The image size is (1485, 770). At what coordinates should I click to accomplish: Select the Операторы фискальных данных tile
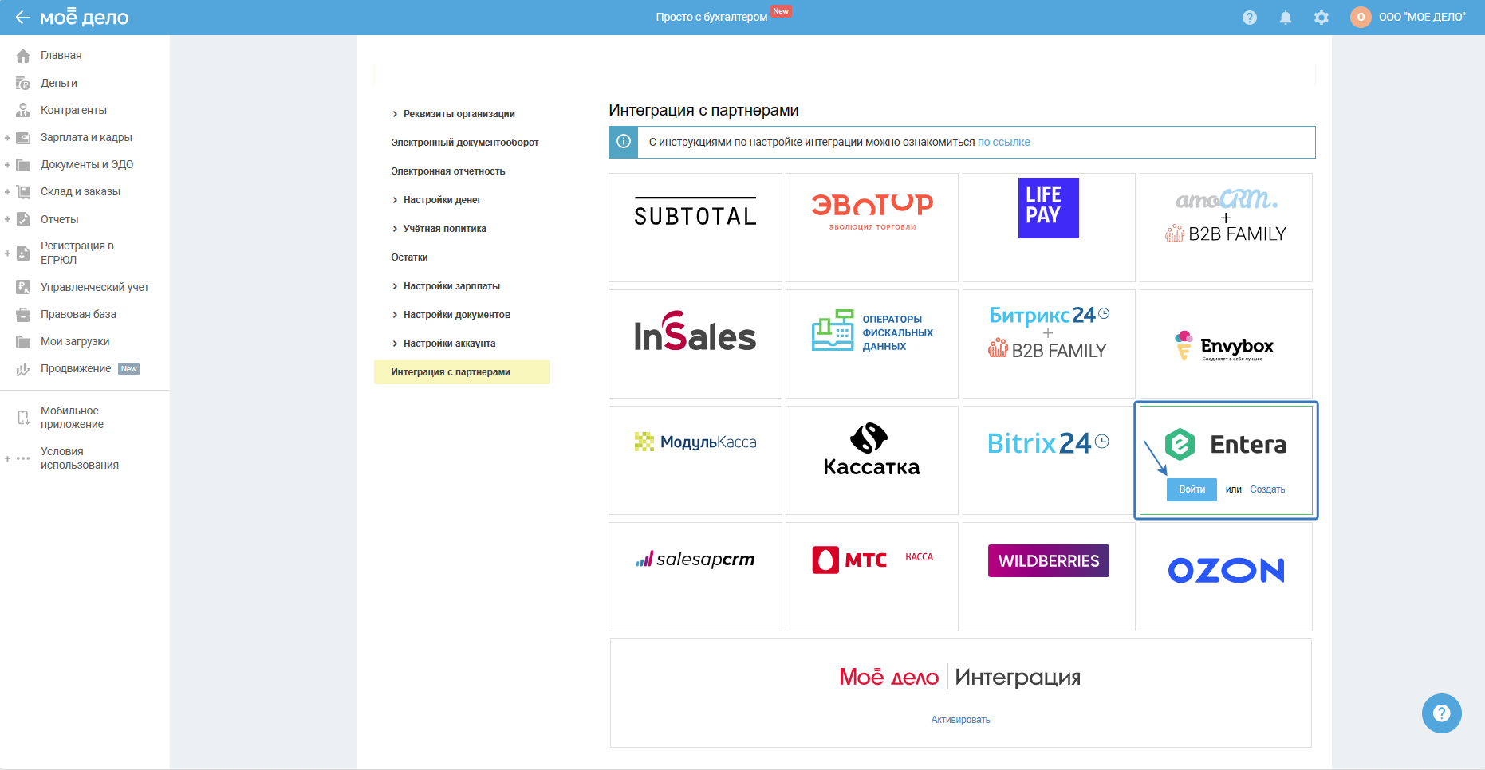pos(872,344)
